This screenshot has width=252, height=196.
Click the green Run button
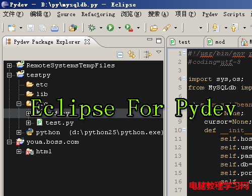pyautogui.click(x=110, y=28)
